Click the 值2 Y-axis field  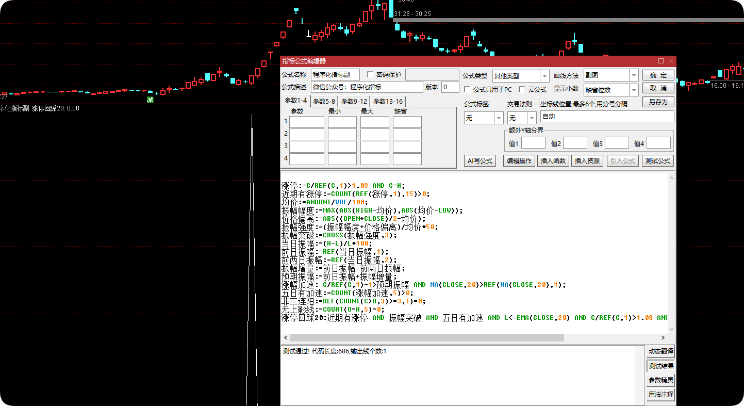tap(575, 143)
